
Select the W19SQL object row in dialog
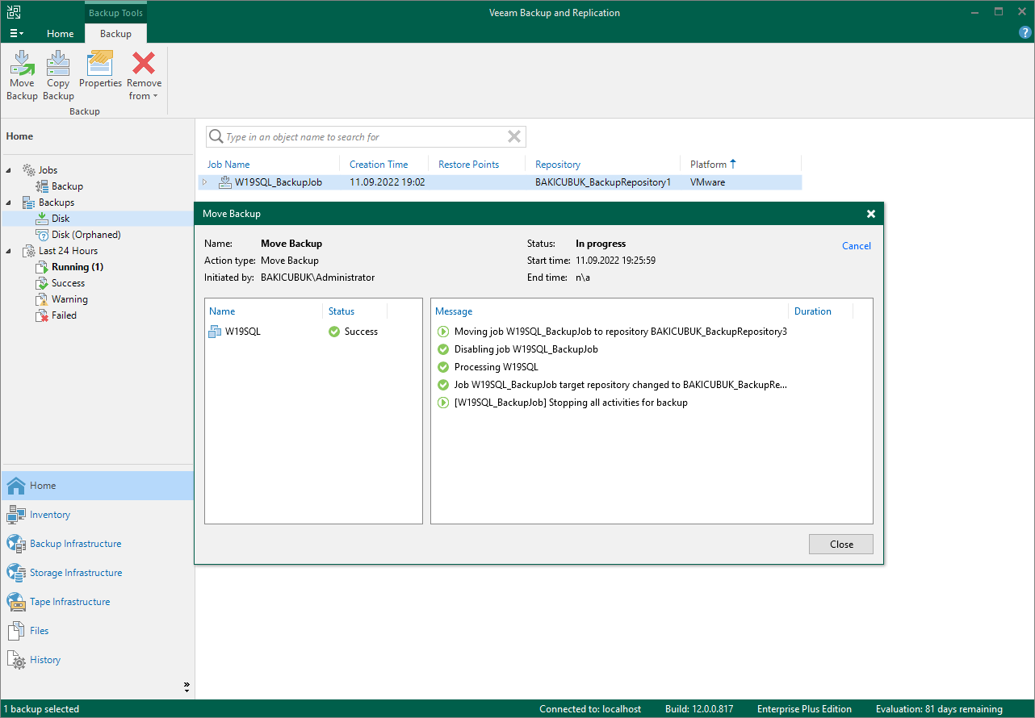(x=313, y=332)
